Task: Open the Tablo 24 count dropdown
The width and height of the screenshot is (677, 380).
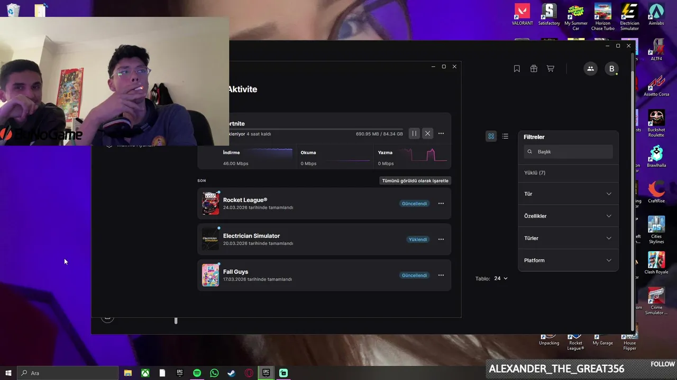Action: (501, 278)
